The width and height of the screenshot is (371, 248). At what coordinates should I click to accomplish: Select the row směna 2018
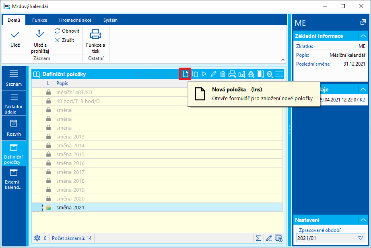coord(157,181)
